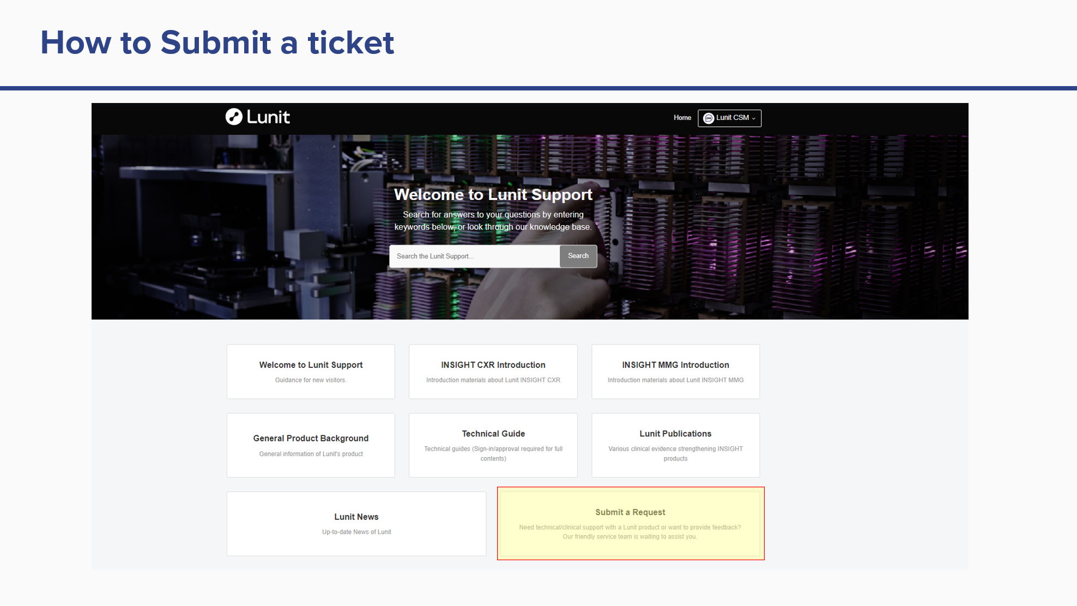Click 'General information of Lunit's product' text
Screen dimensions: 1077x606
(x=311, y=454)
